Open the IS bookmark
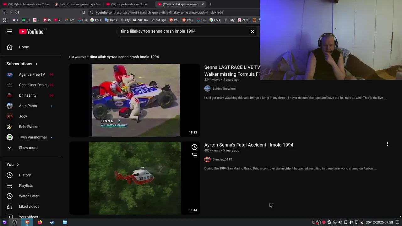 pos(47,20)
